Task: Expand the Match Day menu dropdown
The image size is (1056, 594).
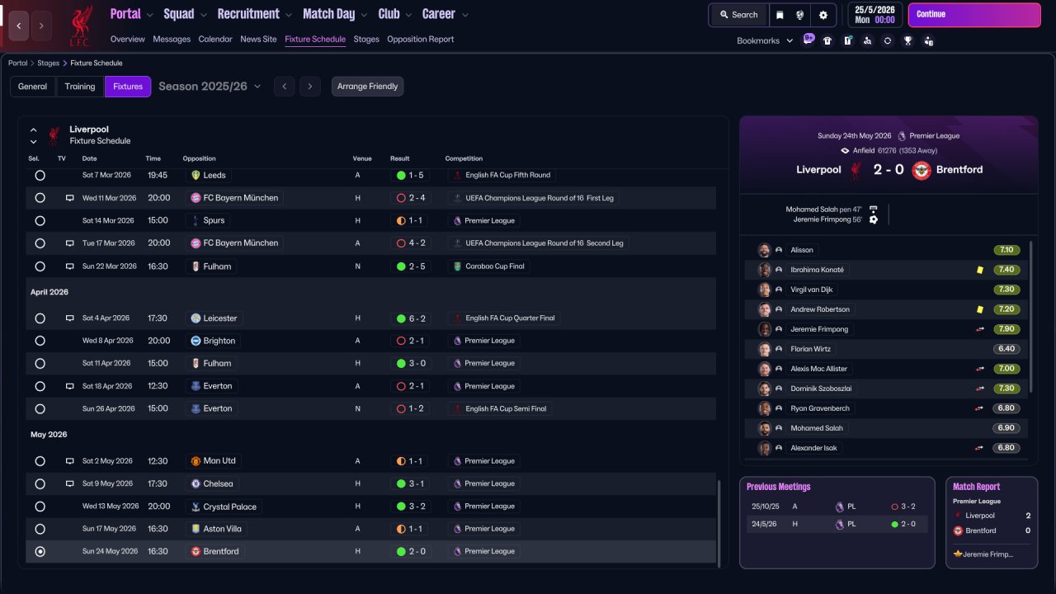Action: coord(365,15)
